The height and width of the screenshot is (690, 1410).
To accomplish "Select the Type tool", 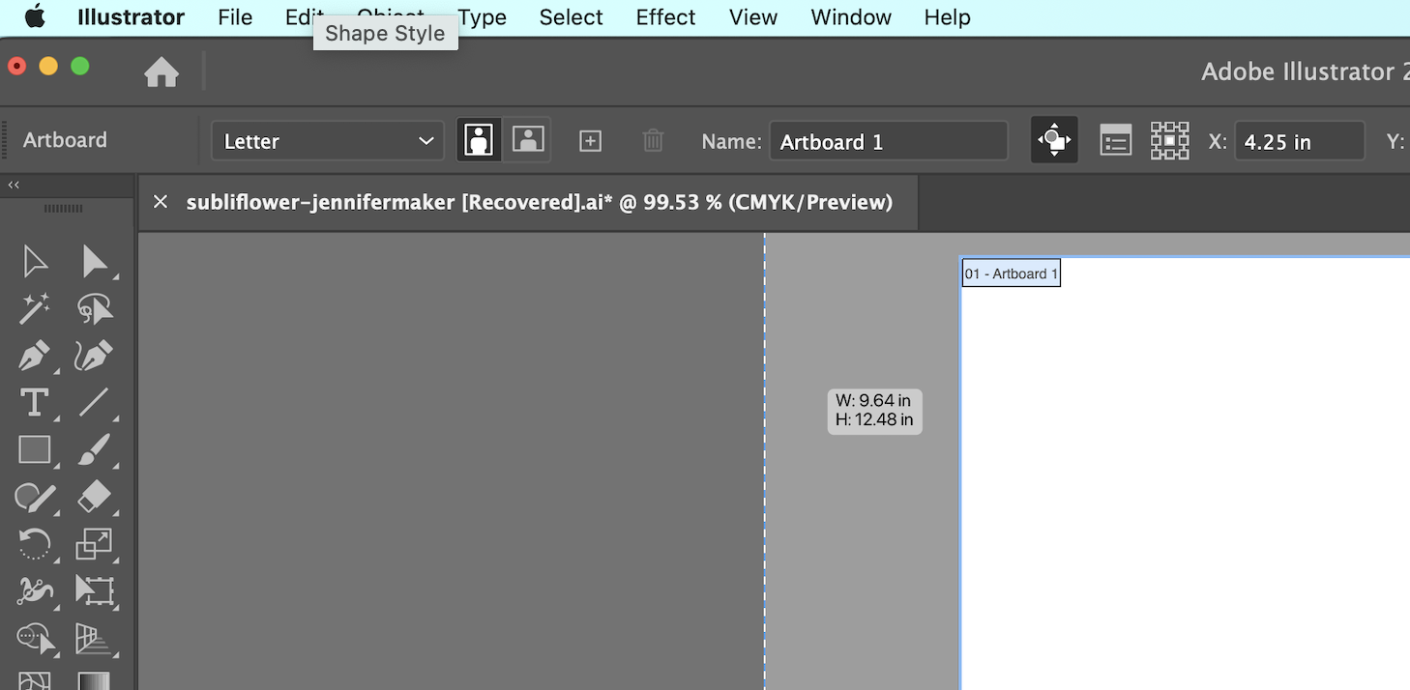I will pyautogui.click(x=36, y=403).
